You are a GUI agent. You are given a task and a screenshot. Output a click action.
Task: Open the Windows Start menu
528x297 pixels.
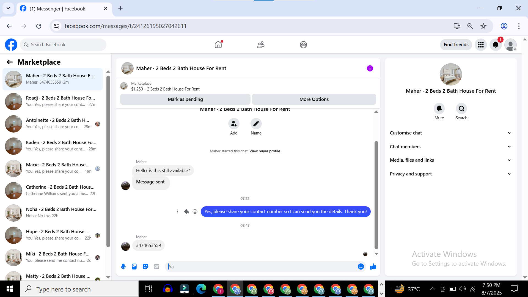click(x=10, y=289)
